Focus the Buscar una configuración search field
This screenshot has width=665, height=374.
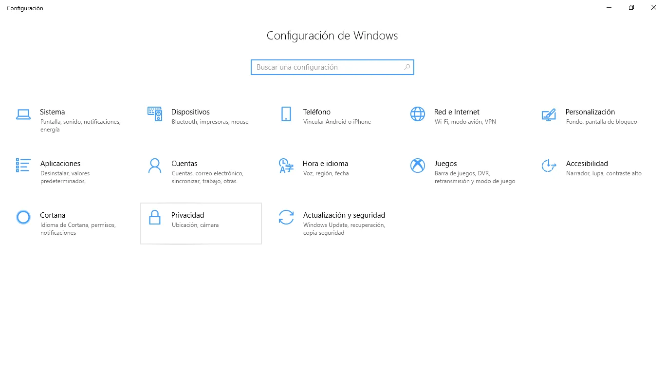point(332,67)
